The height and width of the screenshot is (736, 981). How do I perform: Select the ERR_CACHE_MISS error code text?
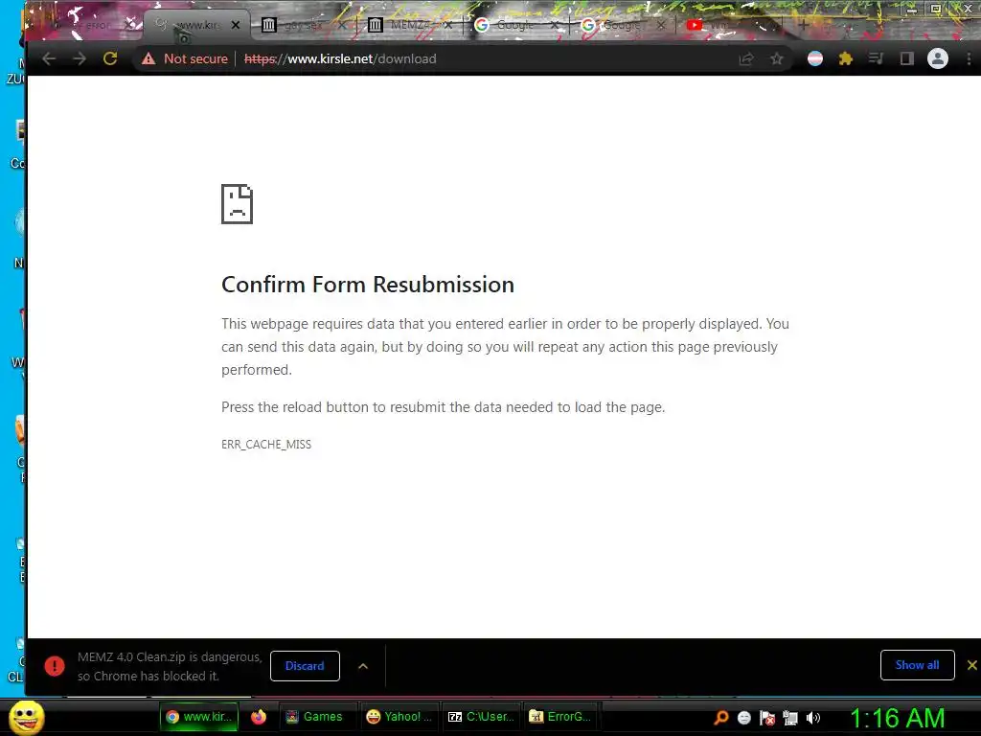pos(266,445)
